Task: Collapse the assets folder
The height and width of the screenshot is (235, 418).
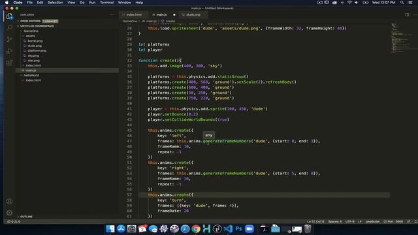Action: 31,36
